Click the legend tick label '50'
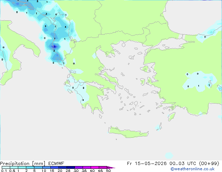Screen dimensions: 222x172 108,171
